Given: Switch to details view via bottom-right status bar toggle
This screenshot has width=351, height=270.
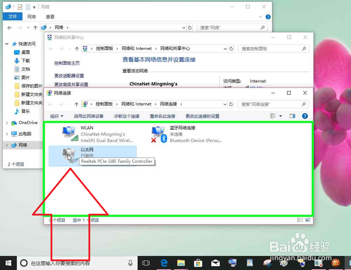Looking at the screenshot, I should tap(300, 220).
